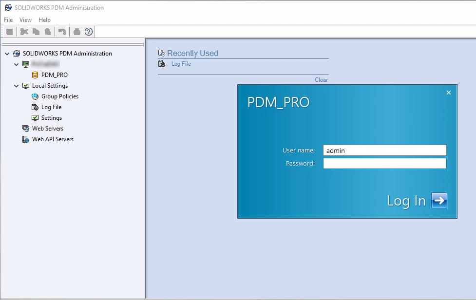Viewport: 476px width, 300px height.
Task: Clear the Recently Used list
Action: click(321, 80)
